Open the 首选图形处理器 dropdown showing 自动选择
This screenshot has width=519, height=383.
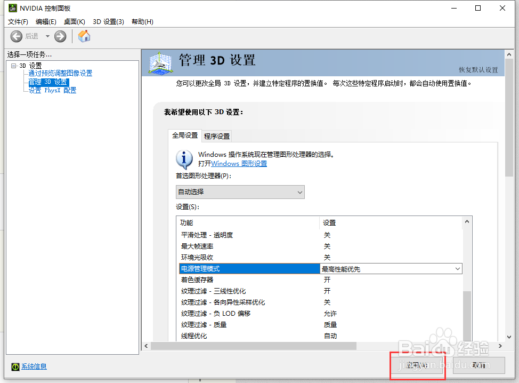240,192
